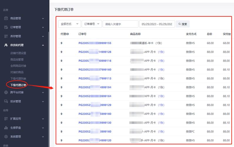Click the 系统管理 gear icon
The image size is (234, 147).
tap(6, 136)
